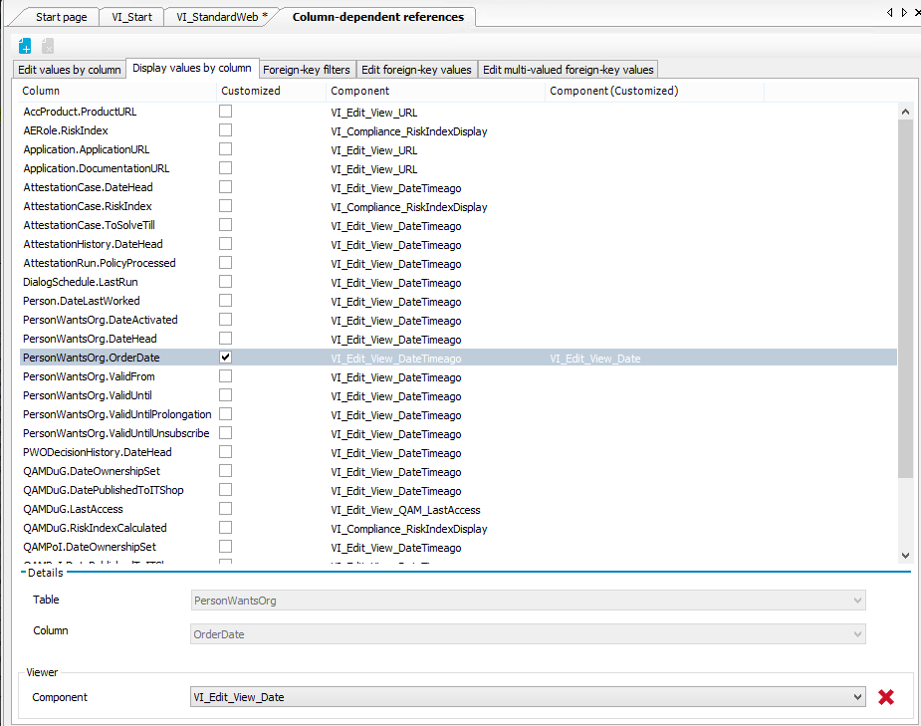Open the Viewer Component dropdown

click(857, 697)
